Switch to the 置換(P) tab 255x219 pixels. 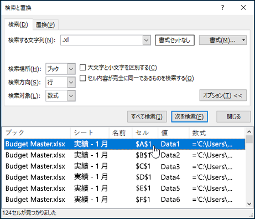pyautogui.click(x=45, y=25)
